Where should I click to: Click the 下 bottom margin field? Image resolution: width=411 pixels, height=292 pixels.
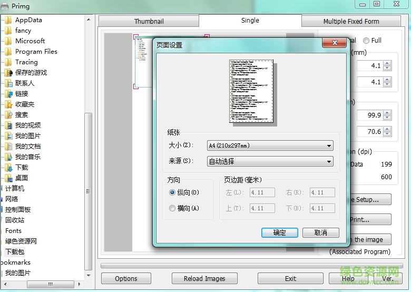pyautogui.click(x=322, y=208)
